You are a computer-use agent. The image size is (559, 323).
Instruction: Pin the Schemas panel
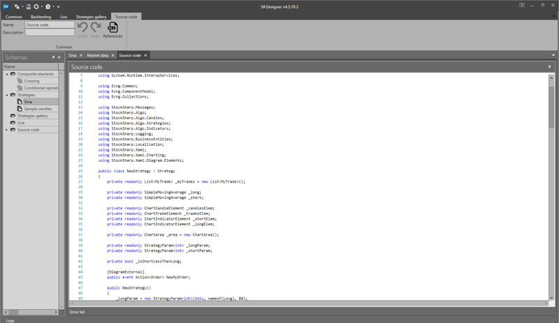[x=53, y=57]
